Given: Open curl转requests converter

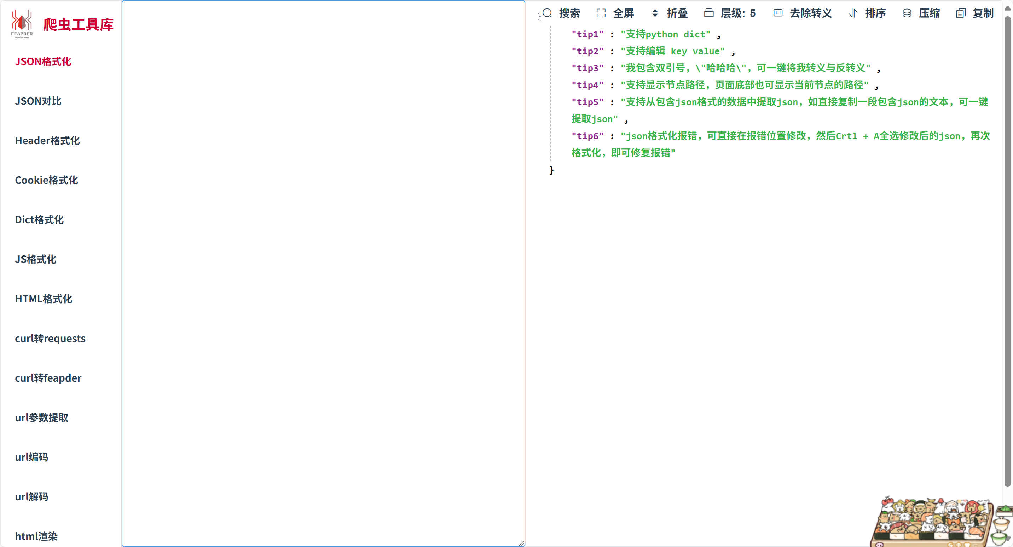Looking at the screenshot, I should [x=50, y=338].
